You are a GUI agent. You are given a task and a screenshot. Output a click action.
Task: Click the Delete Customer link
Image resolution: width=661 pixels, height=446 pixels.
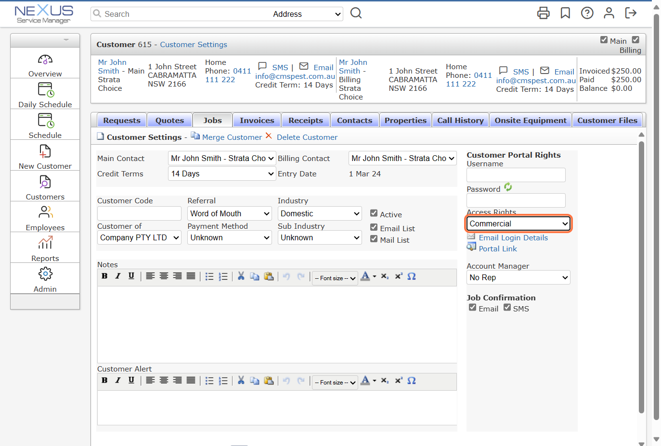[x=307, y=137]
